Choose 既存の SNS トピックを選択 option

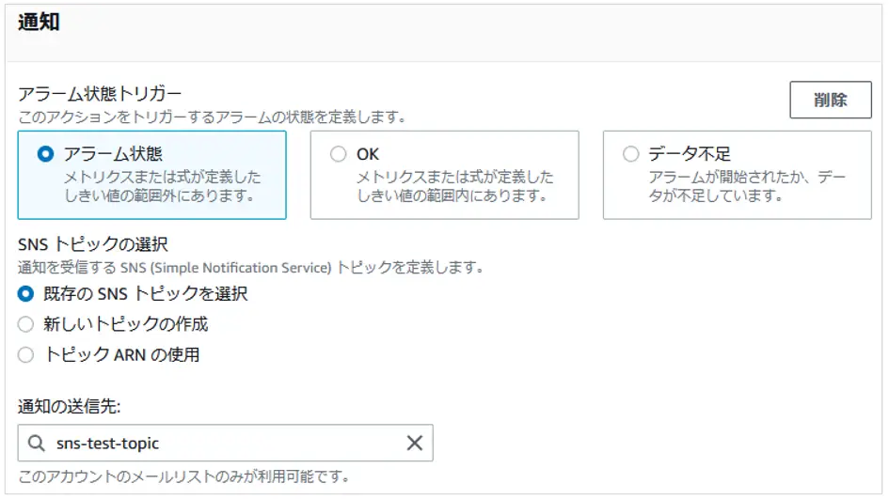[x=25, y=293]
